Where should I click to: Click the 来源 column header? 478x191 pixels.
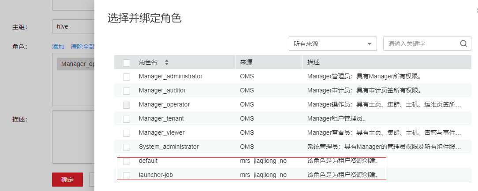(x=246, y=62)
